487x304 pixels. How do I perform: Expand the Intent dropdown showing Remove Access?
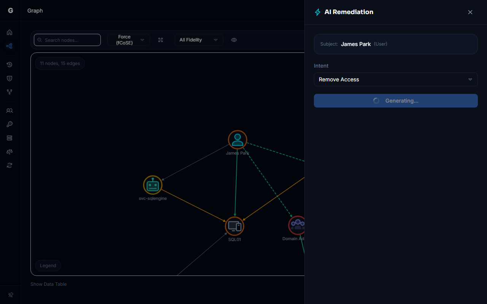pos(396,79)
